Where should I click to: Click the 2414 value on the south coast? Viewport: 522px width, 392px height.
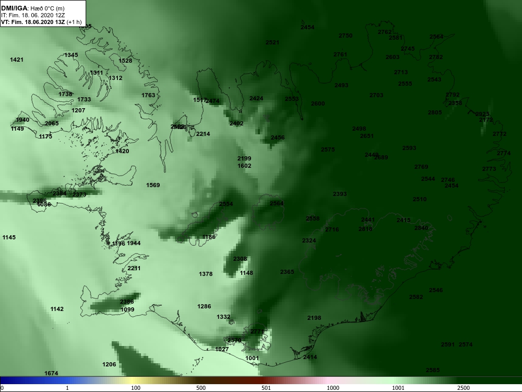310,358
